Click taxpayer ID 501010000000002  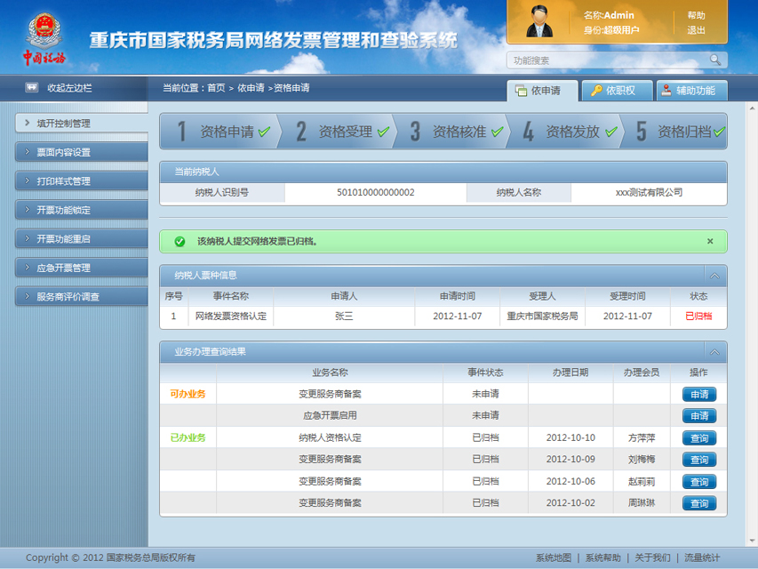point(376,193)
